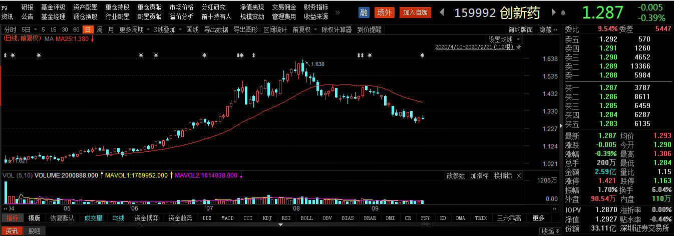674x236 pixels.
Task: Click the pin icon beside date range
Action: click(x=518, y=47)
